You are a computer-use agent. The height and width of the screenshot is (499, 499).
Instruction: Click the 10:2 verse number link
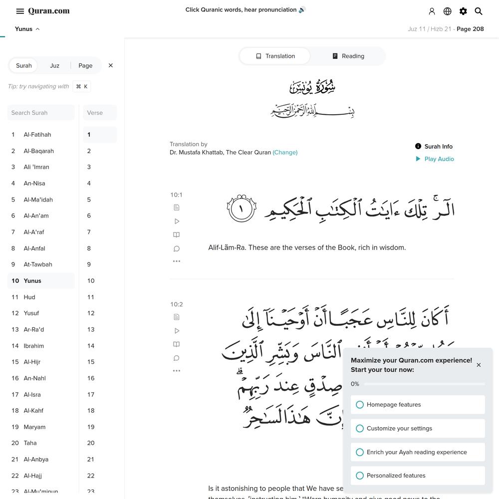[x=177, y=304]
